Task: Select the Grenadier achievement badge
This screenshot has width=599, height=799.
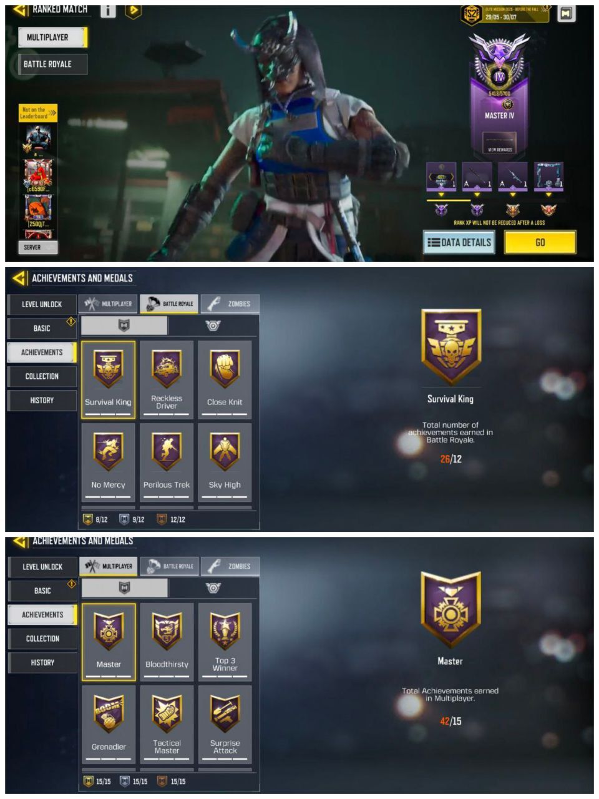Action: click(109, 724)
